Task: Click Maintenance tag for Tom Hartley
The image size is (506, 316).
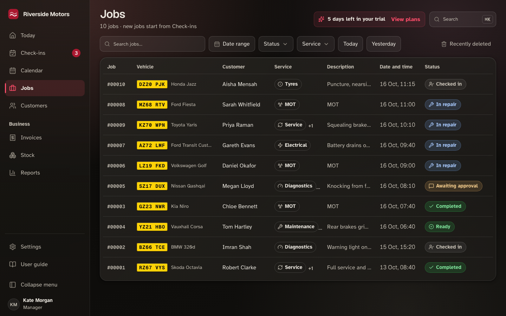Action: (x=296, y=227)
